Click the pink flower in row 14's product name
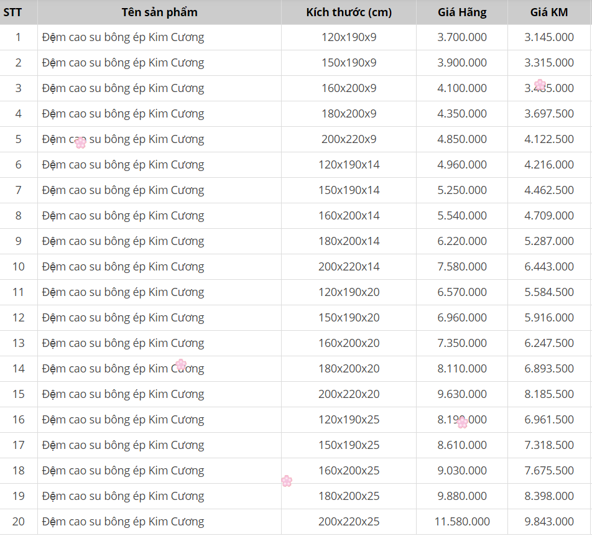The height and width of the screenshot is (536, 592). point(180,364)
